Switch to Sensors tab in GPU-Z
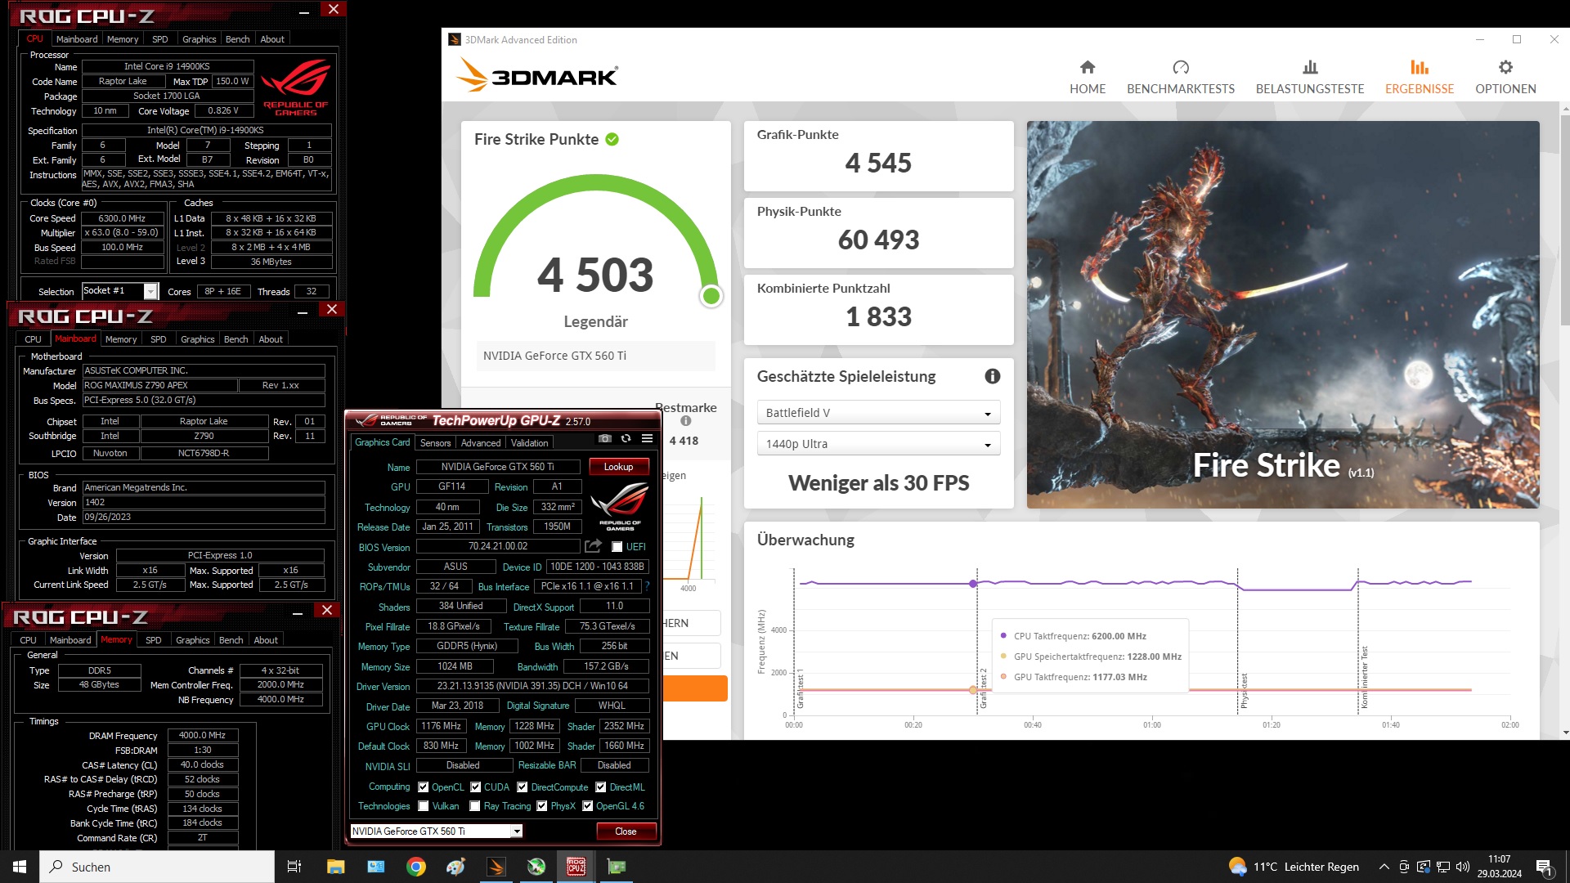1570x883 pixels. [435, 443]
